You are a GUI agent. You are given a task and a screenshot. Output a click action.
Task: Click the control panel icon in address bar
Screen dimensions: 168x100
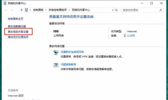click(x=26, y=10)
